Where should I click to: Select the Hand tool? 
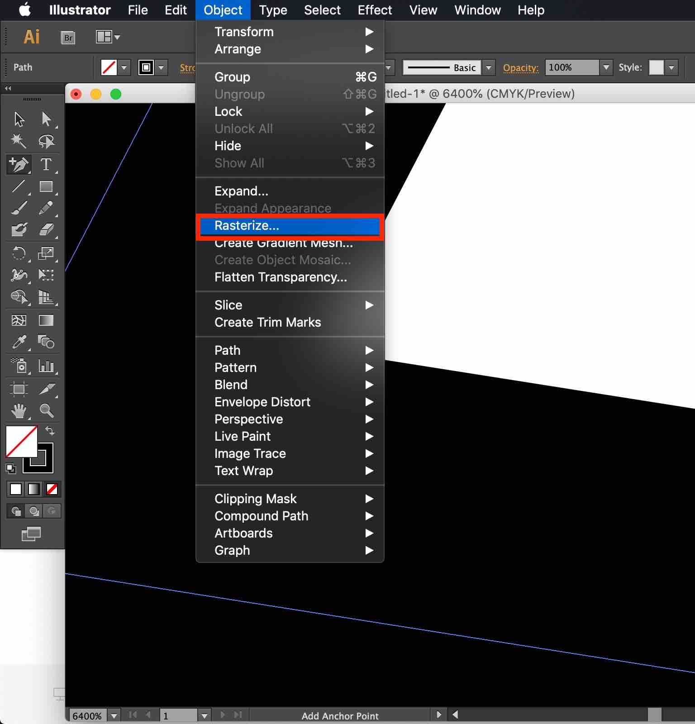point(19,411)
